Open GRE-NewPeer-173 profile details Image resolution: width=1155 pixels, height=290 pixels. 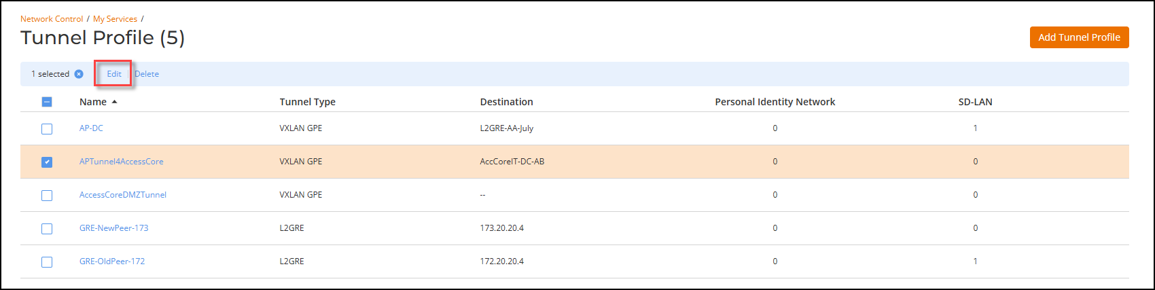113,228
